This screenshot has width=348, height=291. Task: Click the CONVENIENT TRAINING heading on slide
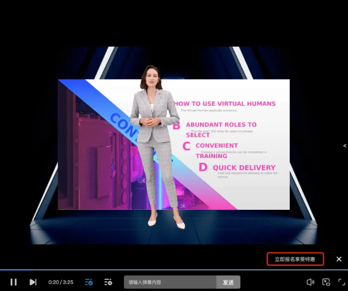[x=217, y=145]
